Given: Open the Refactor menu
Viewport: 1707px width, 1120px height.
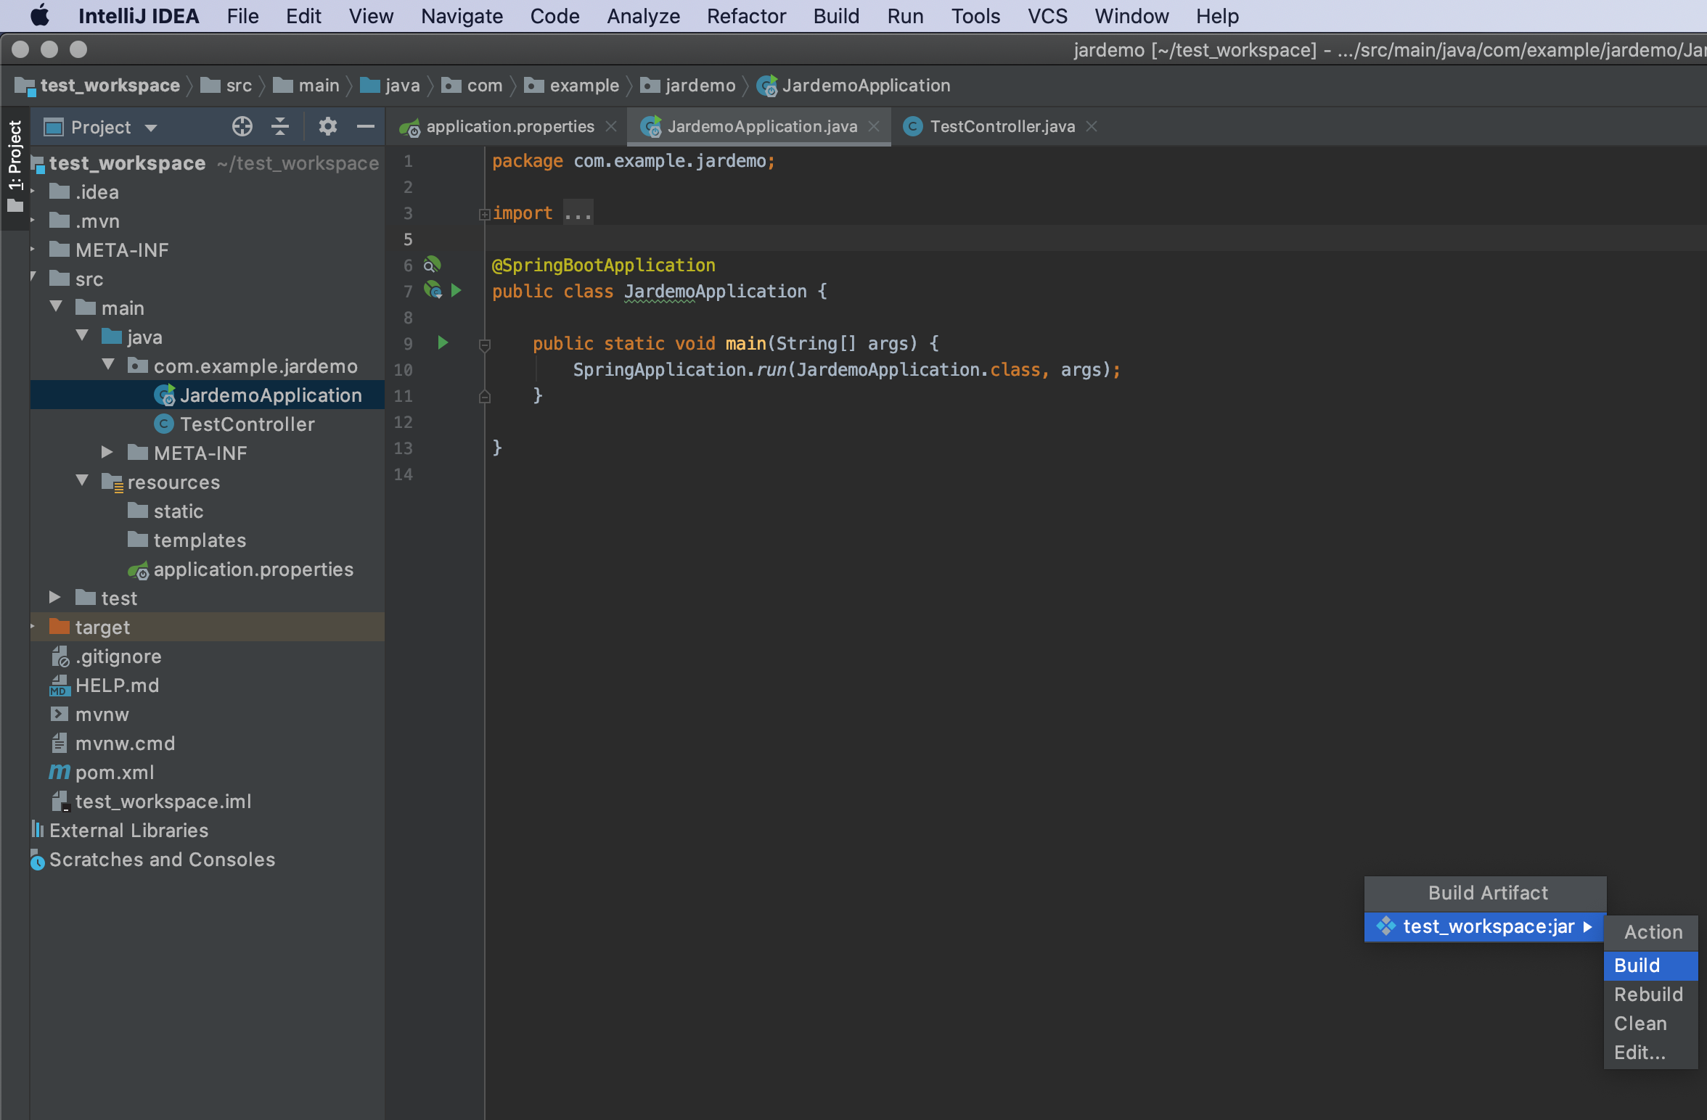Looking at the screenshot, I should pyautogui.click(x=746, y=16).
